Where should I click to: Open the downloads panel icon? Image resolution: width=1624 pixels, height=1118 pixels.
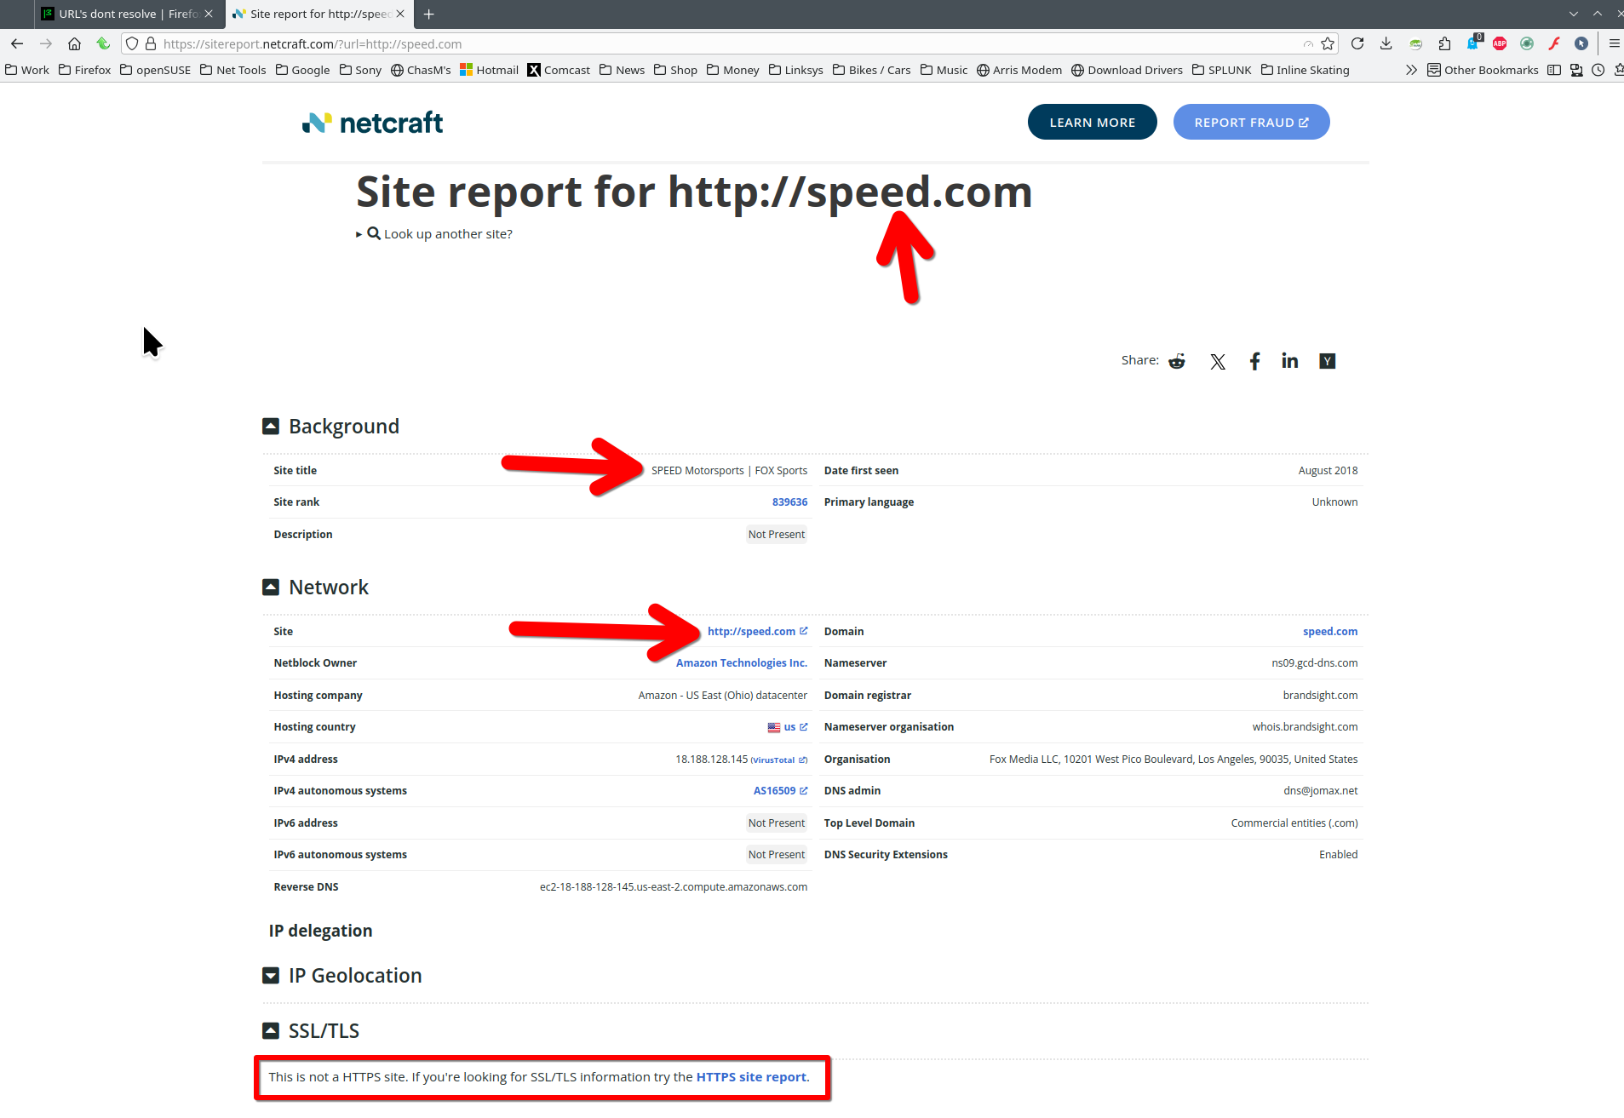click(1386, 43)
